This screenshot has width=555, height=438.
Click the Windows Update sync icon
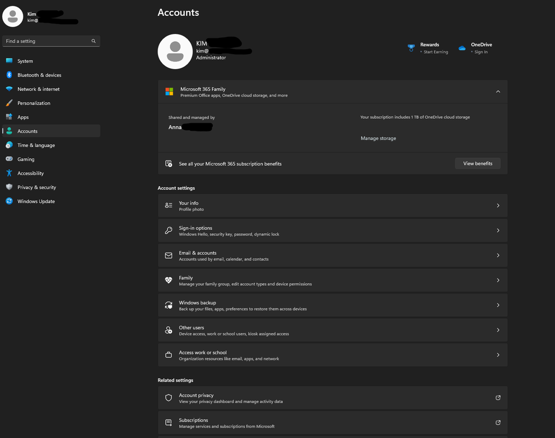[x=9, y=201]
